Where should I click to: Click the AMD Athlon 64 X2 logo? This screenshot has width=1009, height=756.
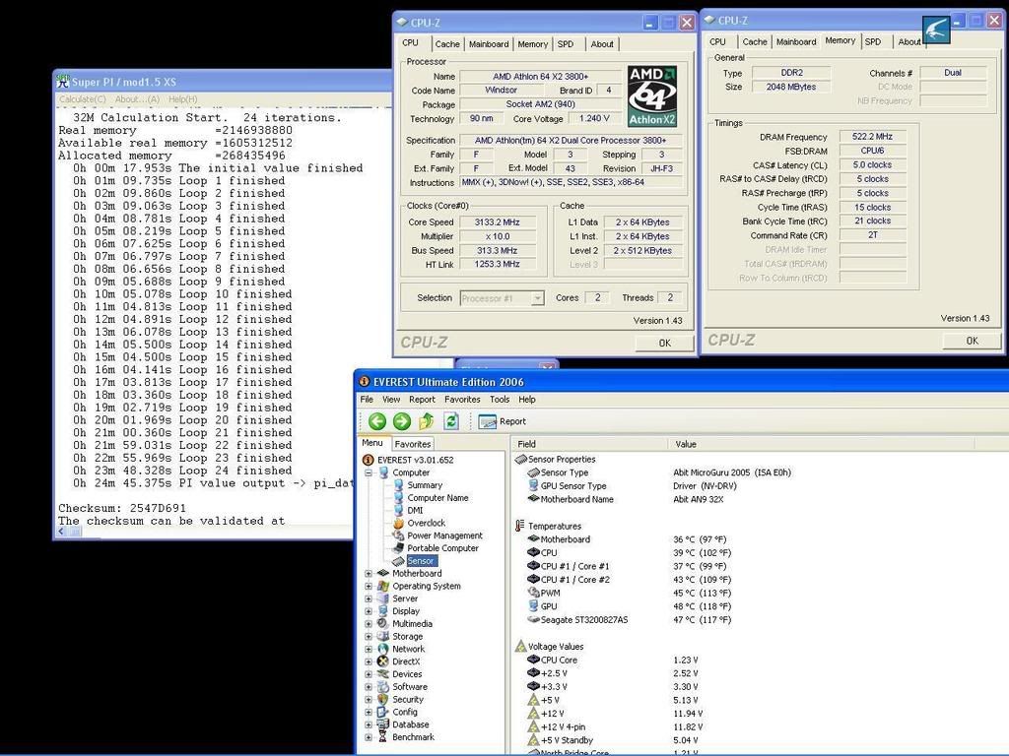pos(652,95)
